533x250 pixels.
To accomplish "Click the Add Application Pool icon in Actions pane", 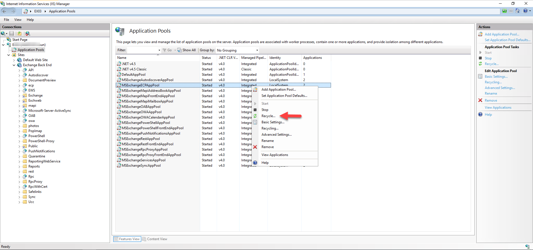I will point(481,34).
